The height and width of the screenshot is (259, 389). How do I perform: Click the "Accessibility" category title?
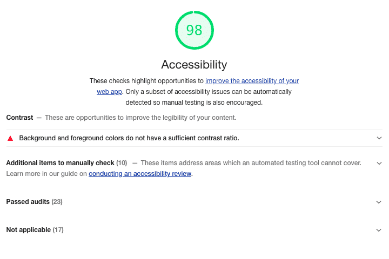tap(194, 65)
